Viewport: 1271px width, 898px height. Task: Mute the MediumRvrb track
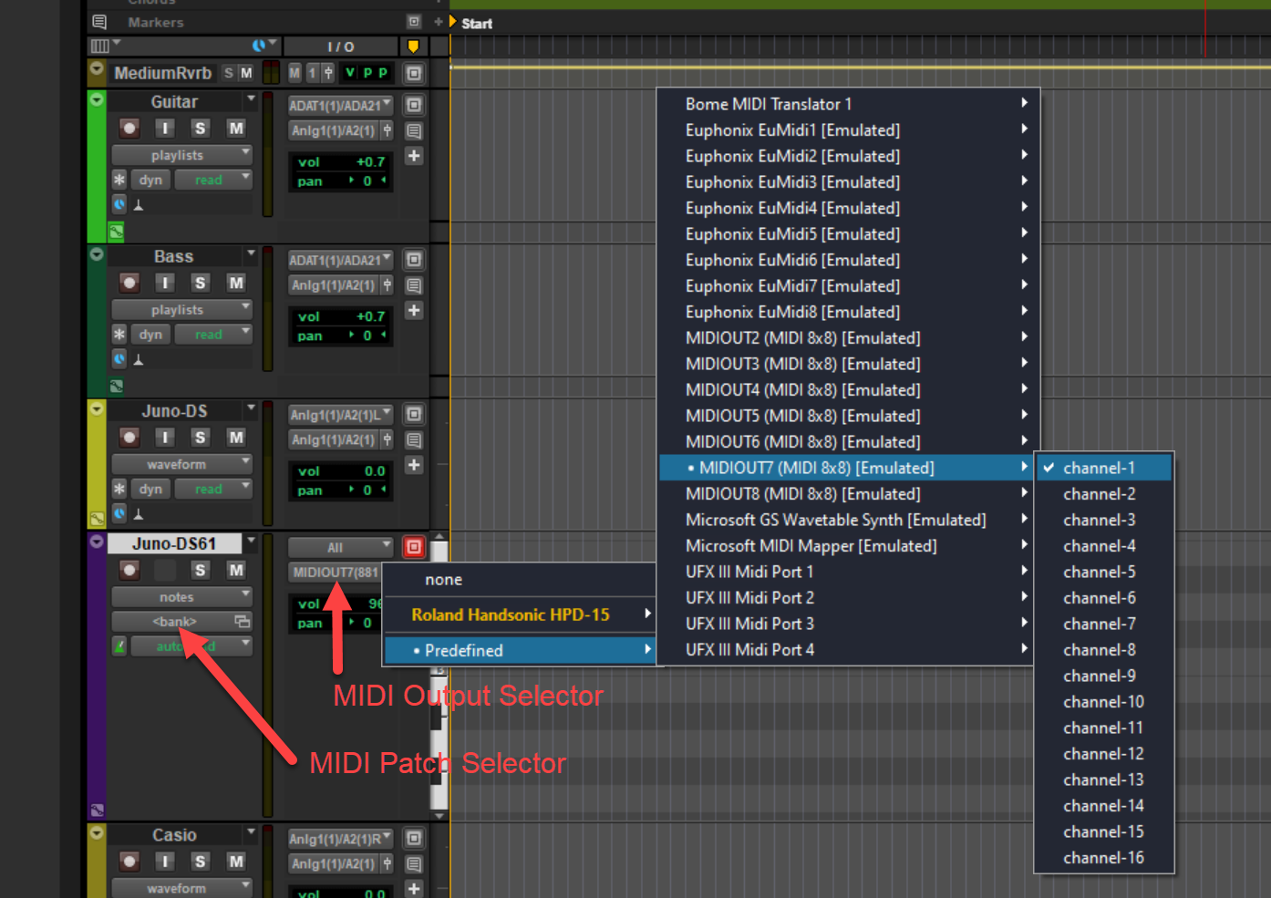pos(246,73)
